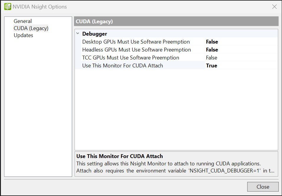
Task: Open the True value for CUDA Attach setting
Action: coord(241,65)
